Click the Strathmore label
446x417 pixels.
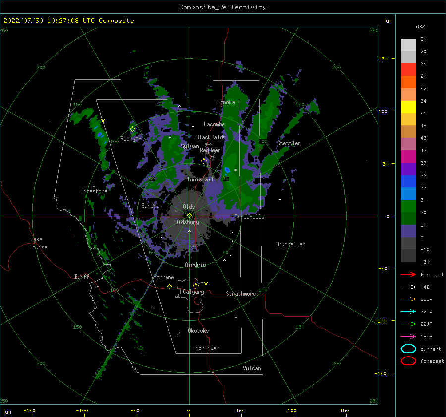tap(241, 294)
